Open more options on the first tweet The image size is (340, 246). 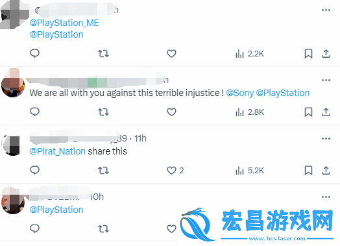point(326,10)
